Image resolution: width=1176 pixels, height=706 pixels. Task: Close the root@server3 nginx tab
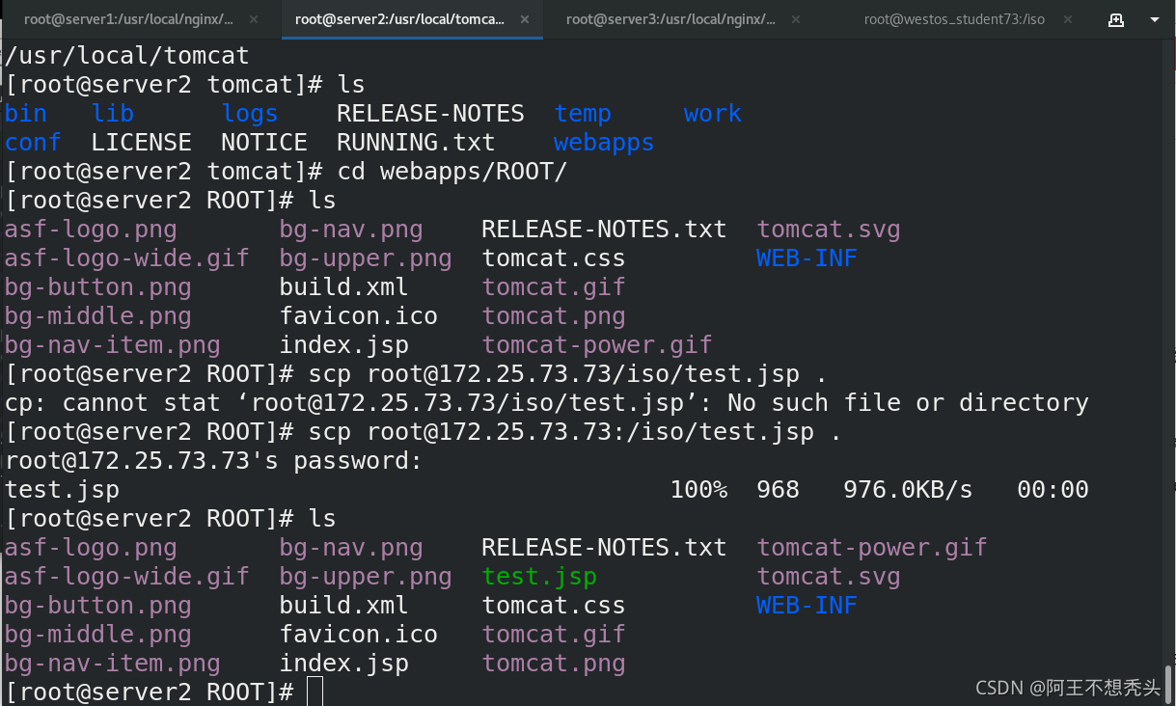[797, 19]
